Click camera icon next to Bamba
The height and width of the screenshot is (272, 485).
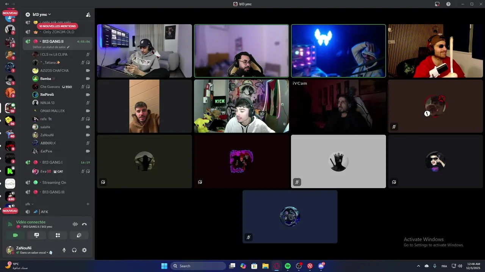pos(88,79)
